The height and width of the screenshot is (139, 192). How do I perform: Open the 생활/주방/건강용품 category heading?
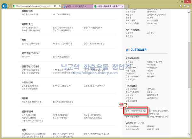click(x=31, y=66)
